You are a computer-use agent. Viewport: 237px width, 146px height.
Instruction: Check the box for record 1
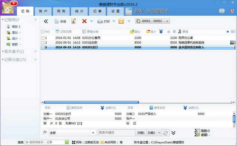[x=43, y=38]
